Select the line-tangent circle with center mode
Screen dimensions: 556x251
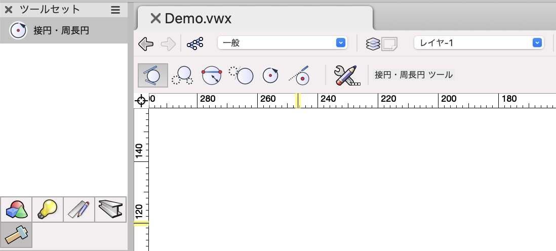(x=299, y=75)
